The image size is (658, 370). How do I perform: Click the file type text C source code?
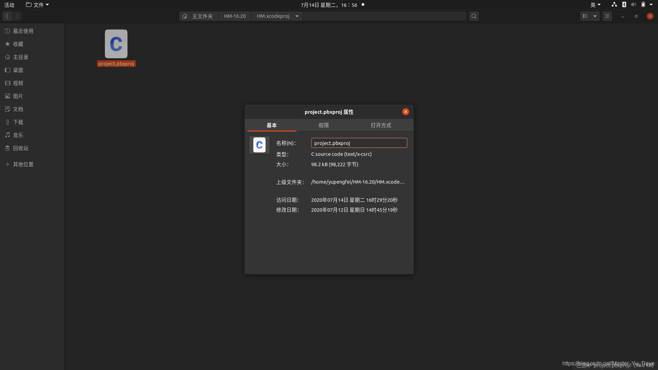(x=341, y=154)
